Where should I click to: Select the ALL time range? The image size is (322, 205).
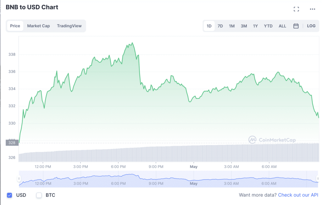point(282,26)
